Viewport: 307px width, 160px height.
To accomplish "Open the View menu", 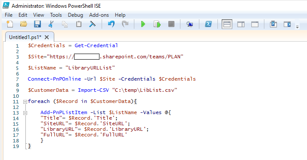I will [x=39, y=15].
